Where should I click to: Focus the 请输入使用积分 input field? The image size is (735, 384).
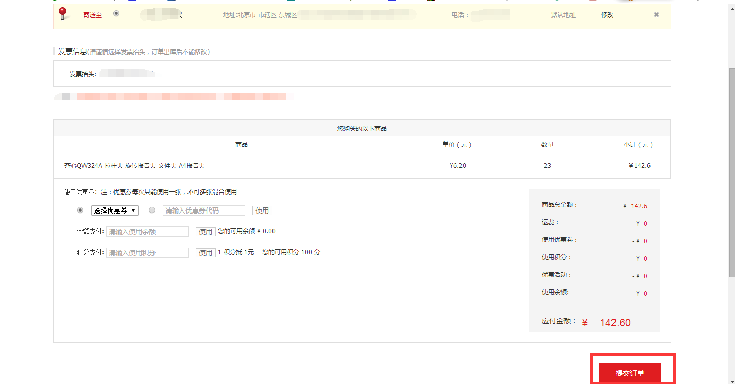point(147,253)
